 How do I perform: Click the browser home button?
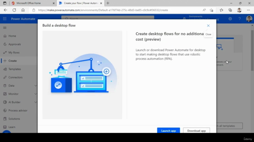tap(23, 10)
